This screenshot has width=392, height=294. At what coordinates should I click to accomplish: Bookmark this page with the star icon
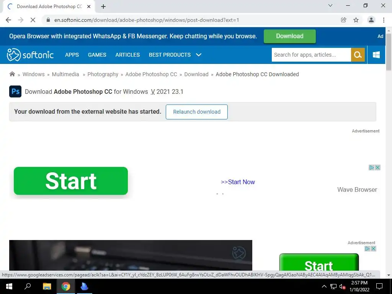(x=356, y=20)
